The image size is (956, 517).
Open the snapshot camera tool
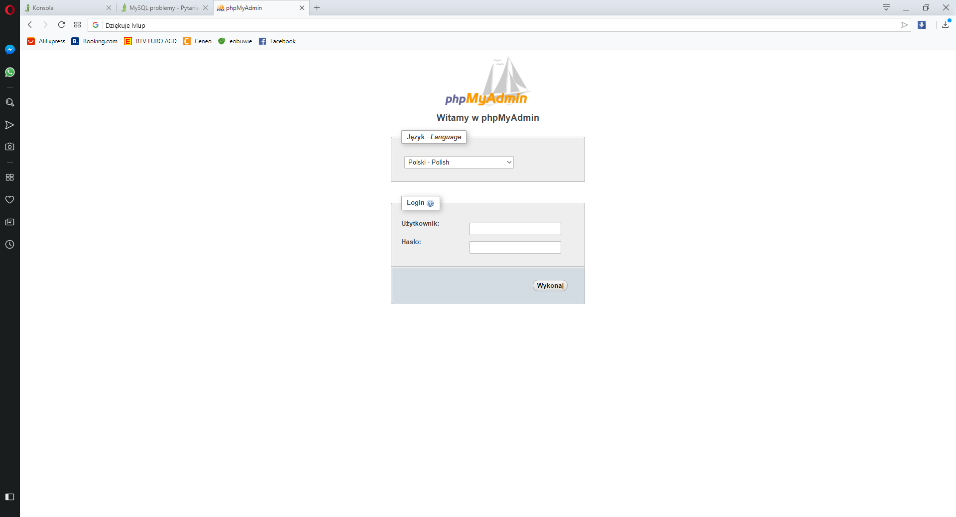[9, 147]
